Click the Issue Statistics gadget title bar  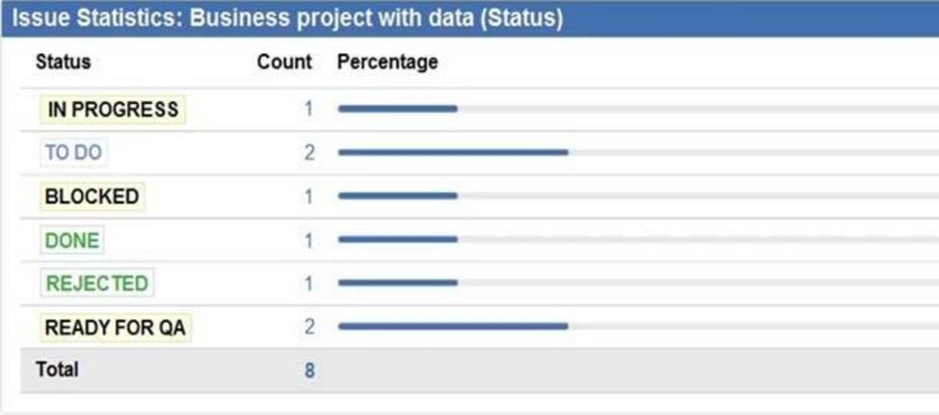[469, 19]
